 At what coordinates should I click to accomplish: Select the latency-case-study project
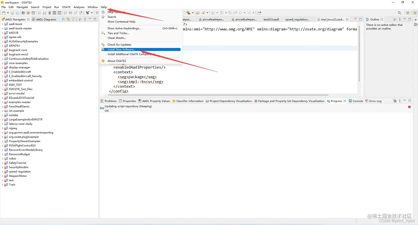[20, 124]
